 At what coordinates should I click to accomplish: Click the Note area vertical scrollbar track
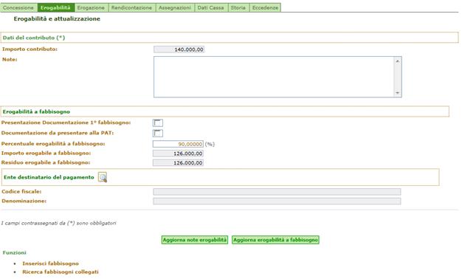tap(398, 77)
